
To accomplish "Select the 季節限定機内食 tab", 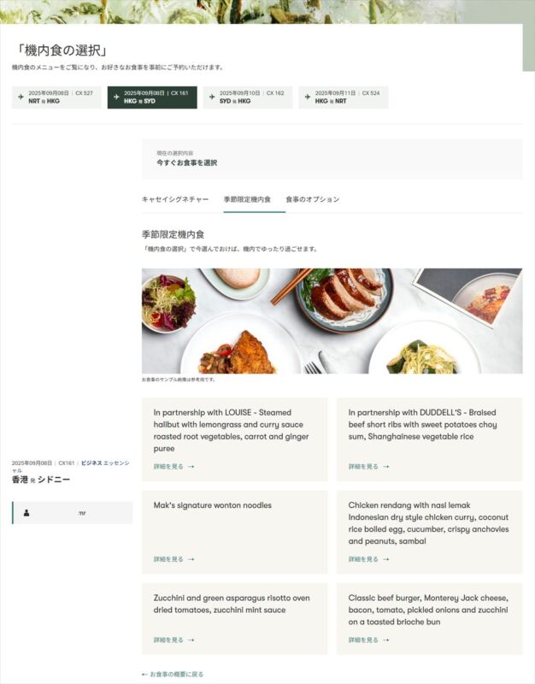I will (x=247, y=199).
